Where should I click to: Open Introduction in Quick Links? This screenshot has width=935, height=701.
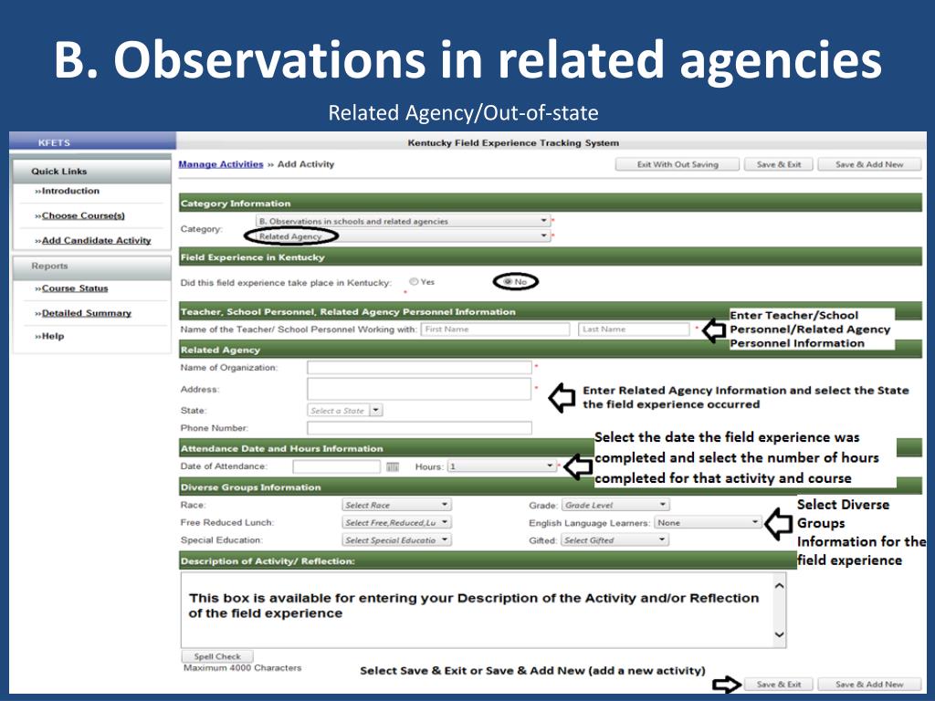click(70, 191)
